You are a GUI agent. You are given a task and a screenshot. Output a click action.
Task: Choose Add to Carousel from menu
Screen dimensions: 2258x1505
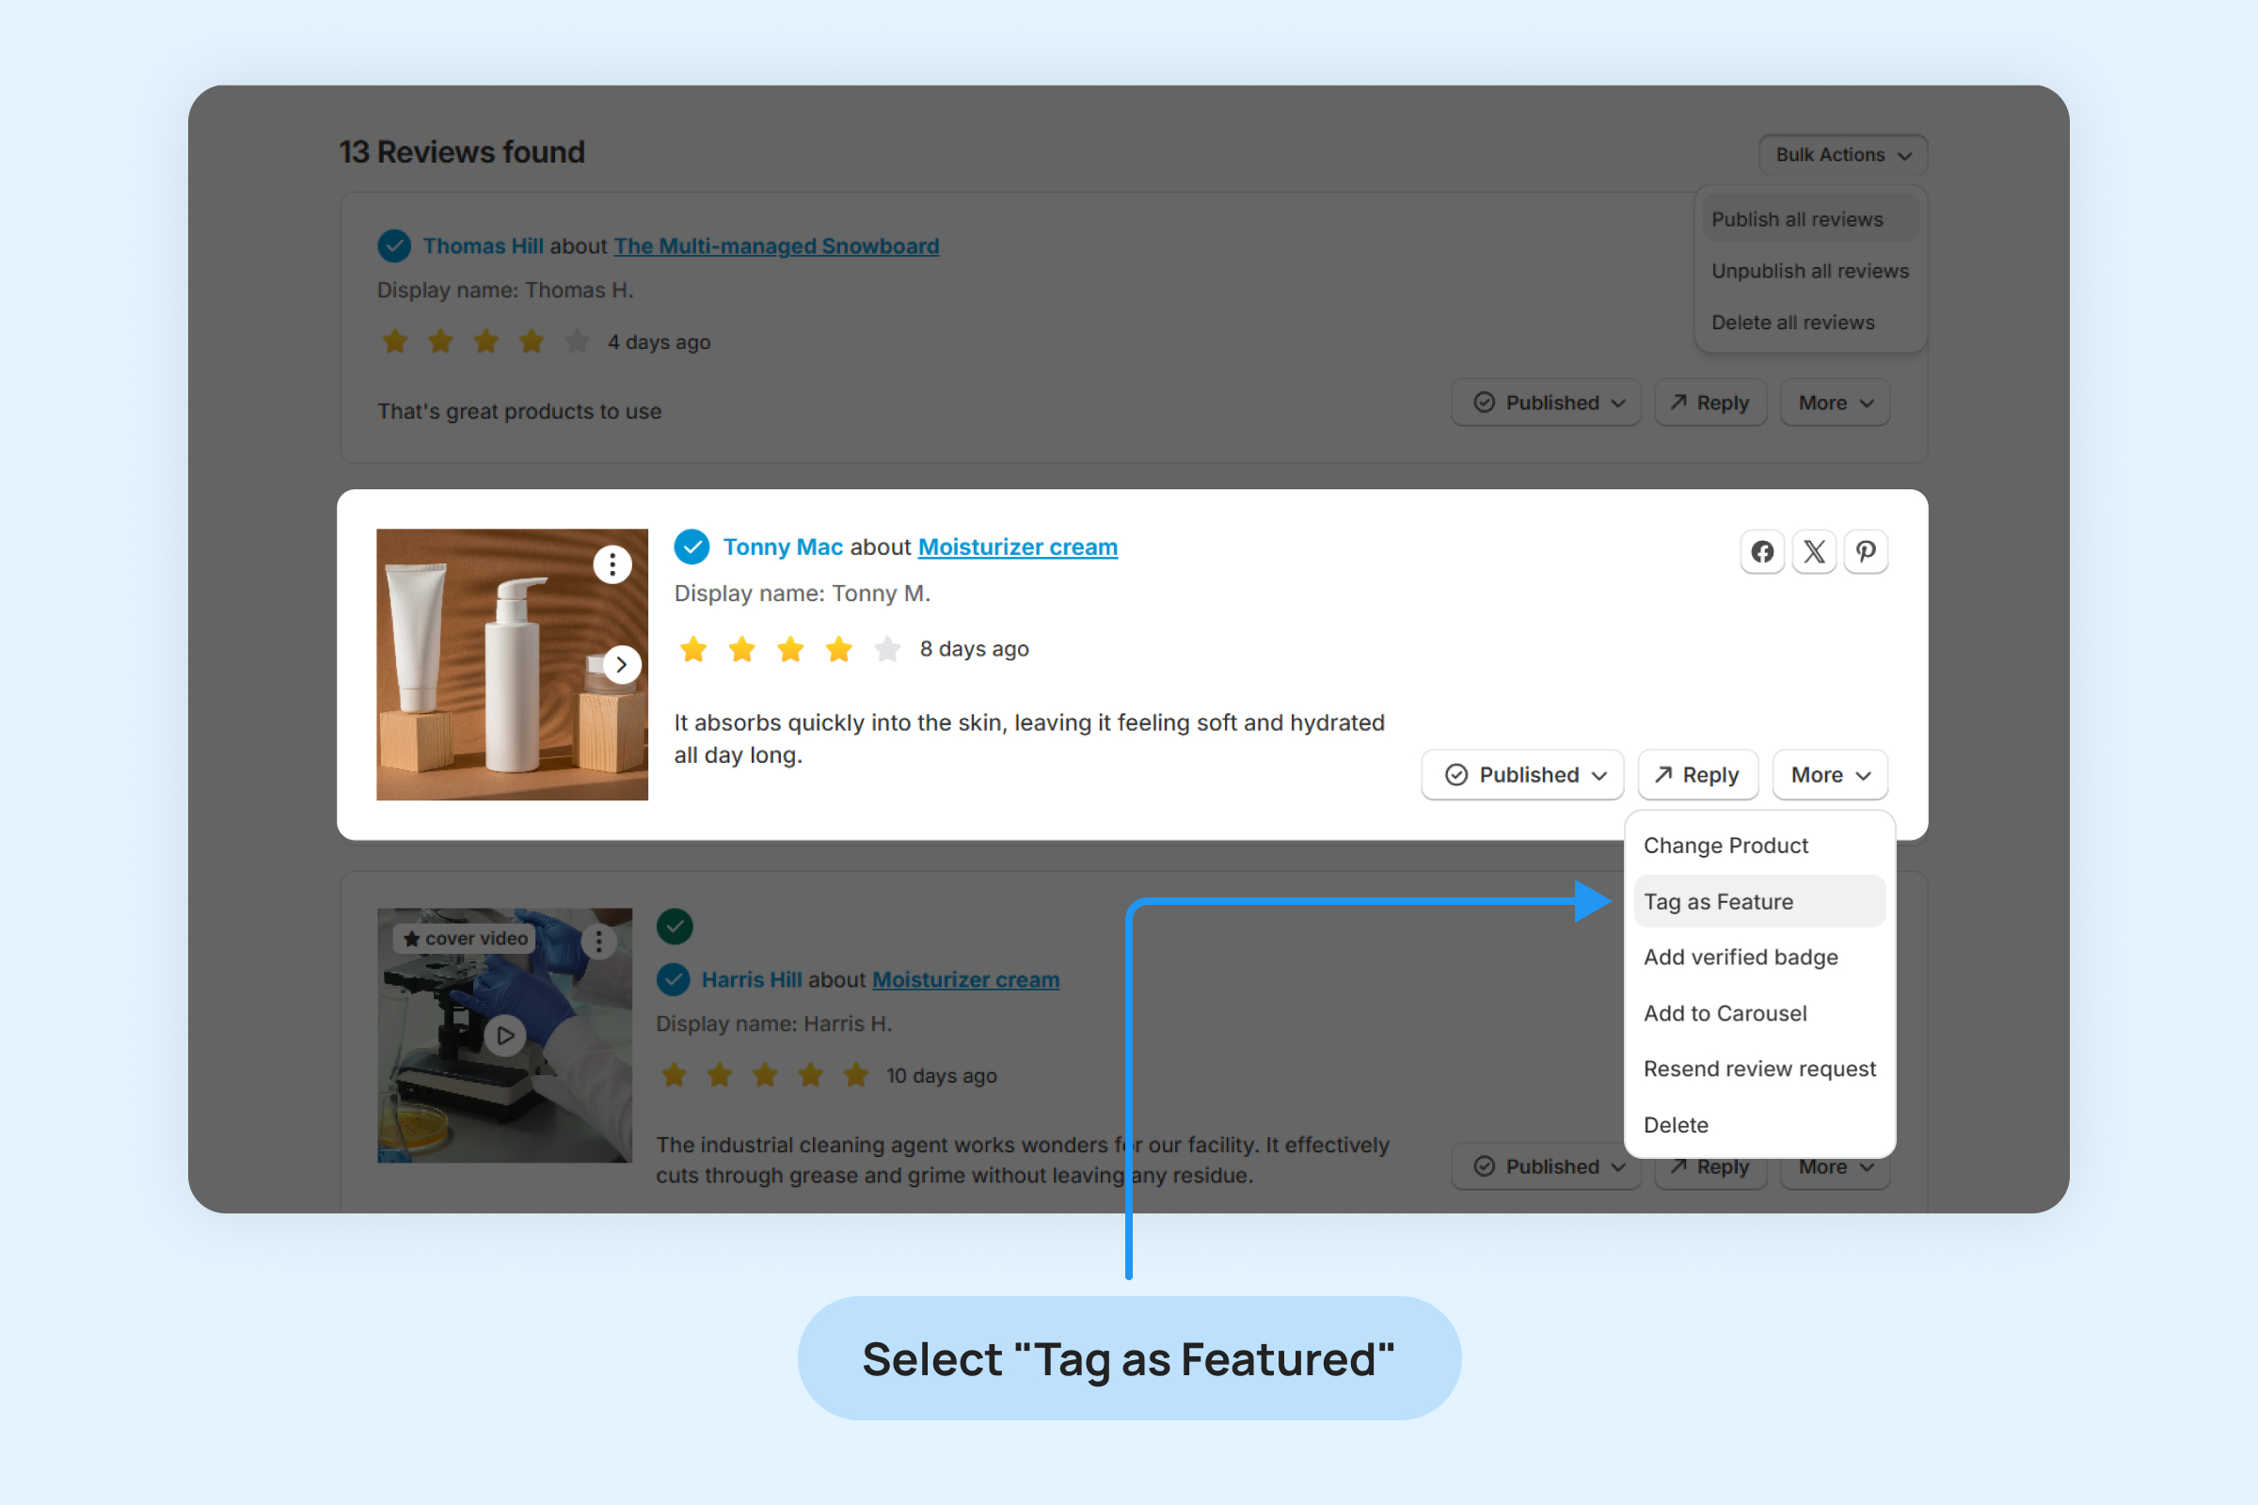tap(1725, 1014)
